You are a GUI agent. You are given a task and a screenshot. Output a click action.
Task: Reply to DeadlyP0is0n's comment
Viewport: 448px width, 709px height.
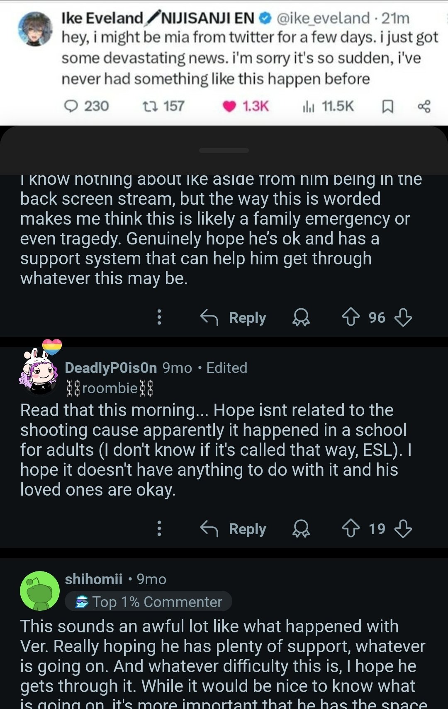coord(234,529)
